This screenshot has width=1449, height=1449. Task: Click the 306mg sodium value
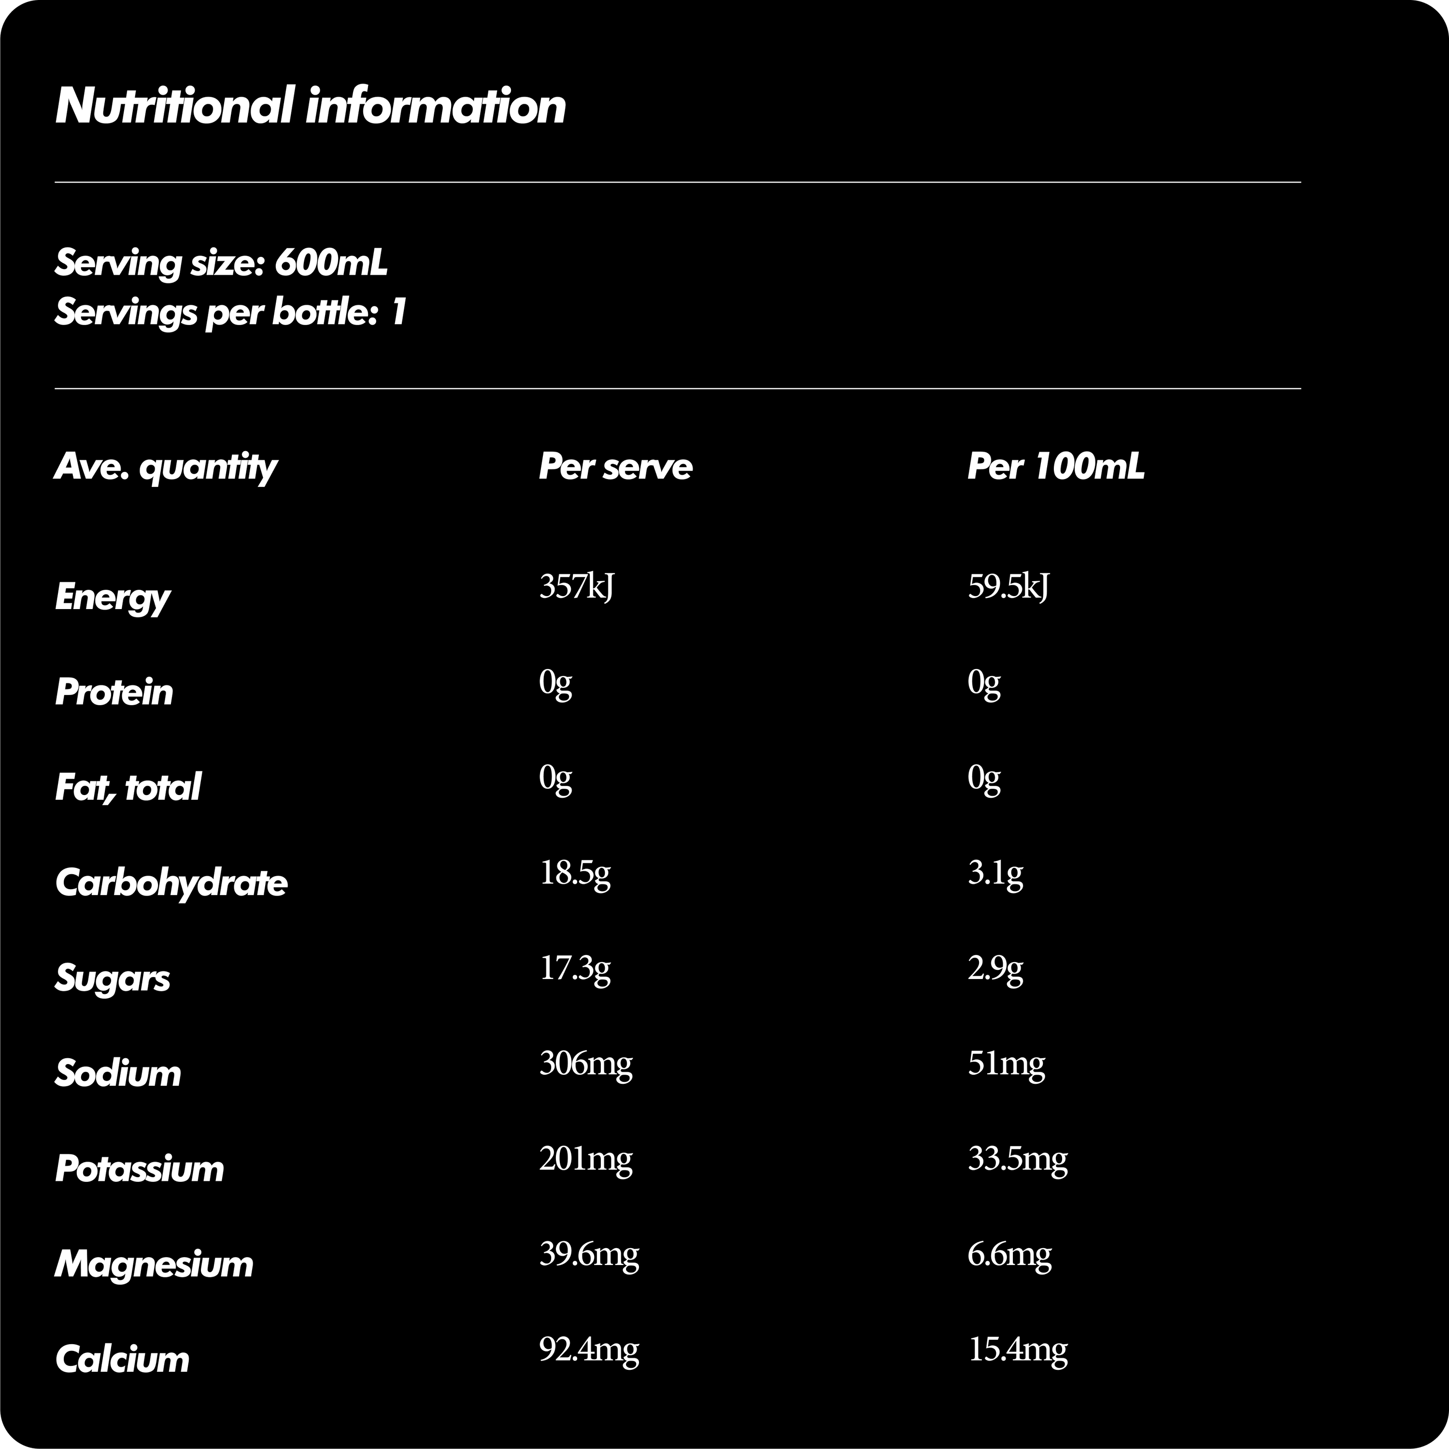coord(586,1063)
